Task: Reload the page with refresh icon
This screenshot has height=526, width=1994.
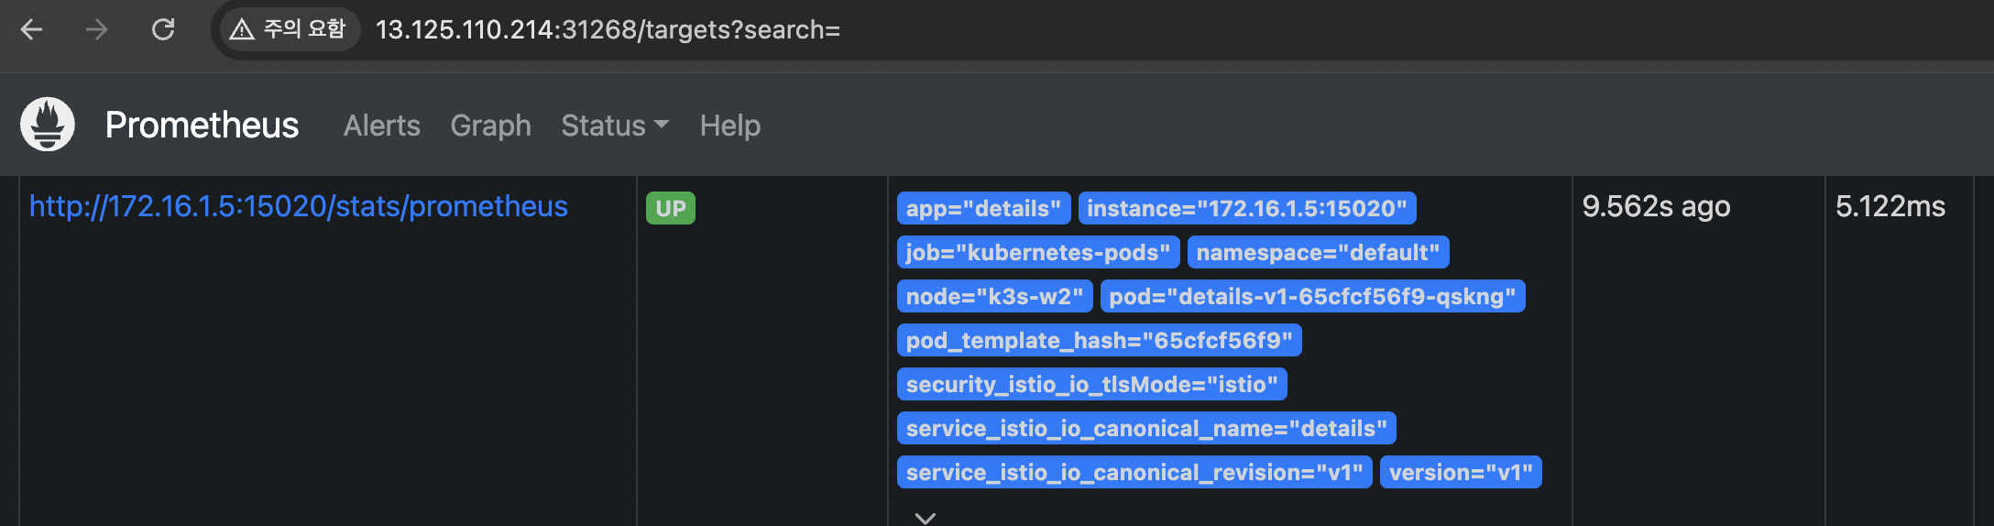Action: [x=163, y=30]
